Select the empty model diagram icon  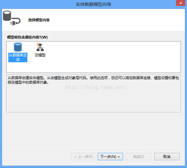tap(40, 47)
